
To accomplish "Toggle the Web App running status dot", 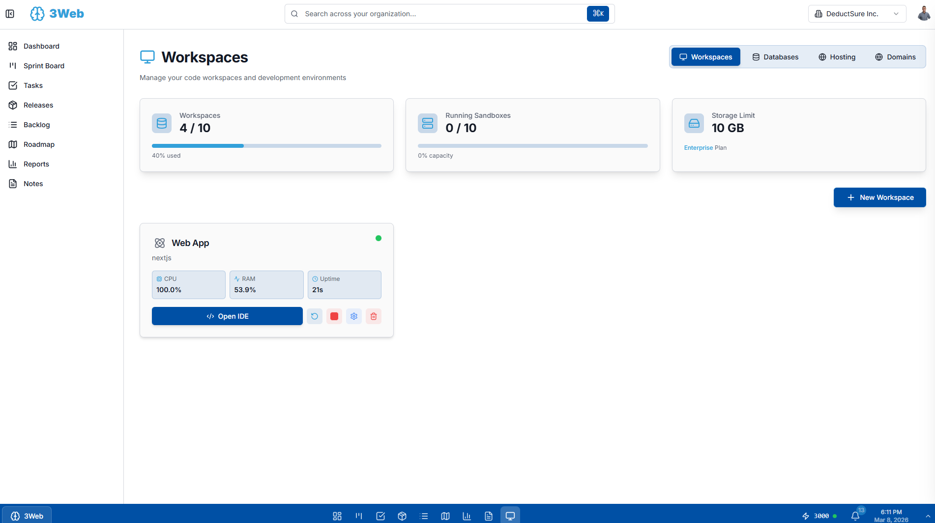I will tap(379, 238).
